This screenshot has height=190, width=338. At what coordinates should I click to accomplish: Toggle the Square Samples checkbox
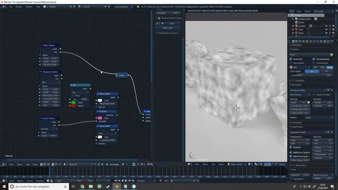[314, 94]
